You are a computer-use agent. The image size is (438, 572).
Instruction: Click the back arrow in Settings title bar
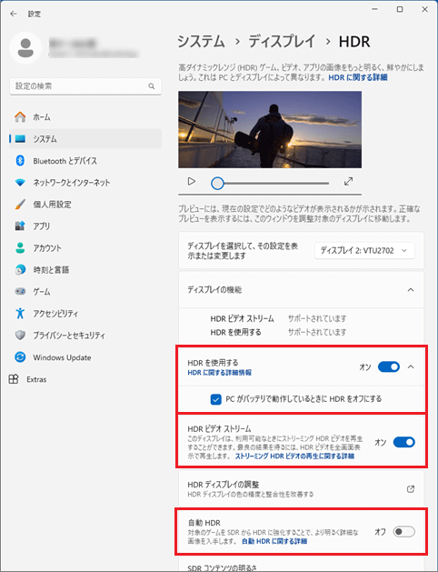(14, 14)
